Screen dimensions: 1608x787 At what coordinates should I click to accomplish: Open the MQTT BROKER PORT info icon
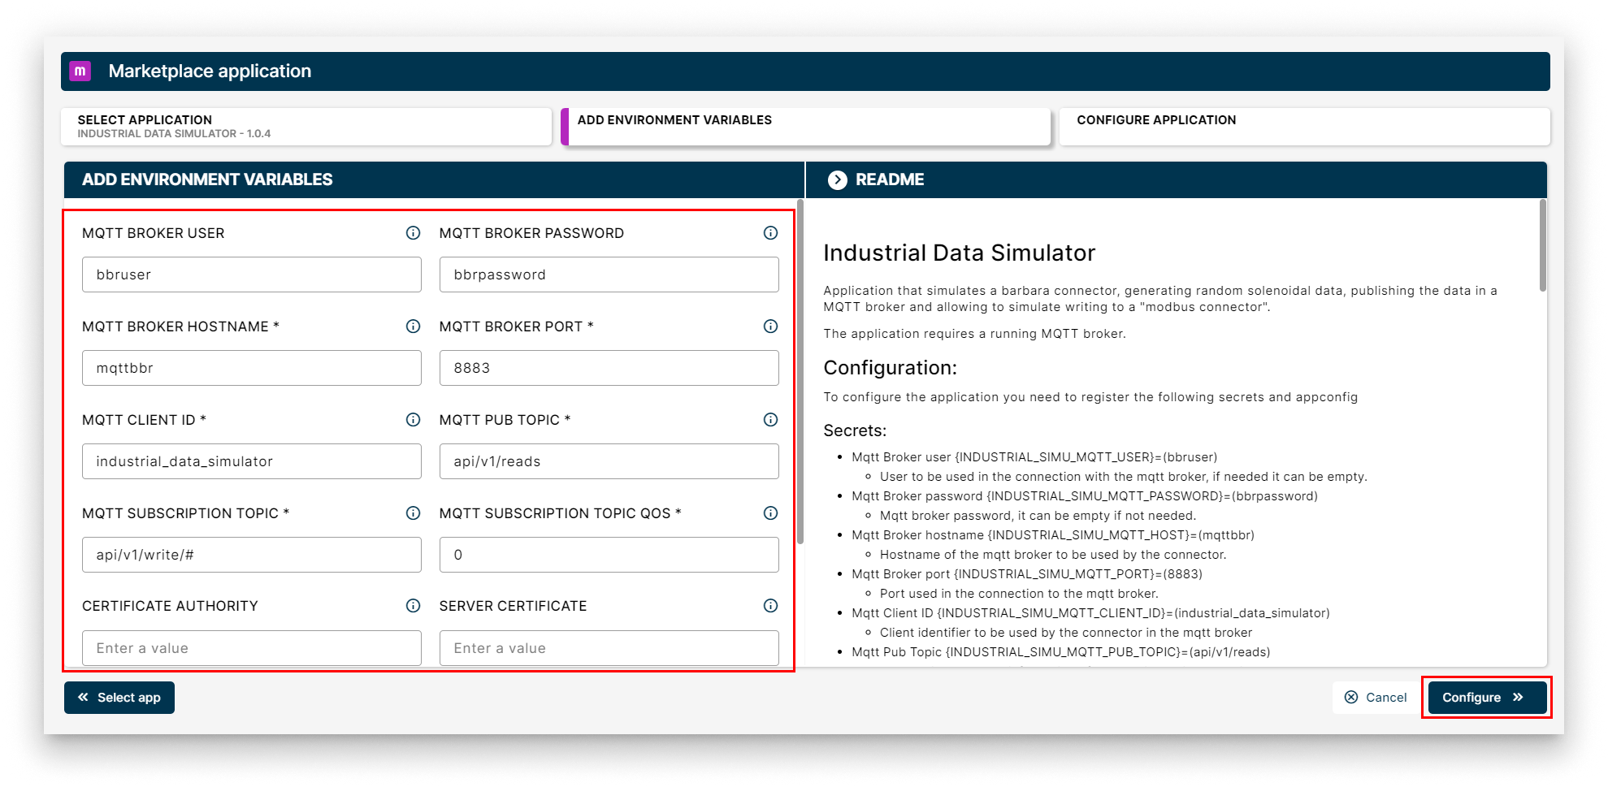(x=770, y=326)
